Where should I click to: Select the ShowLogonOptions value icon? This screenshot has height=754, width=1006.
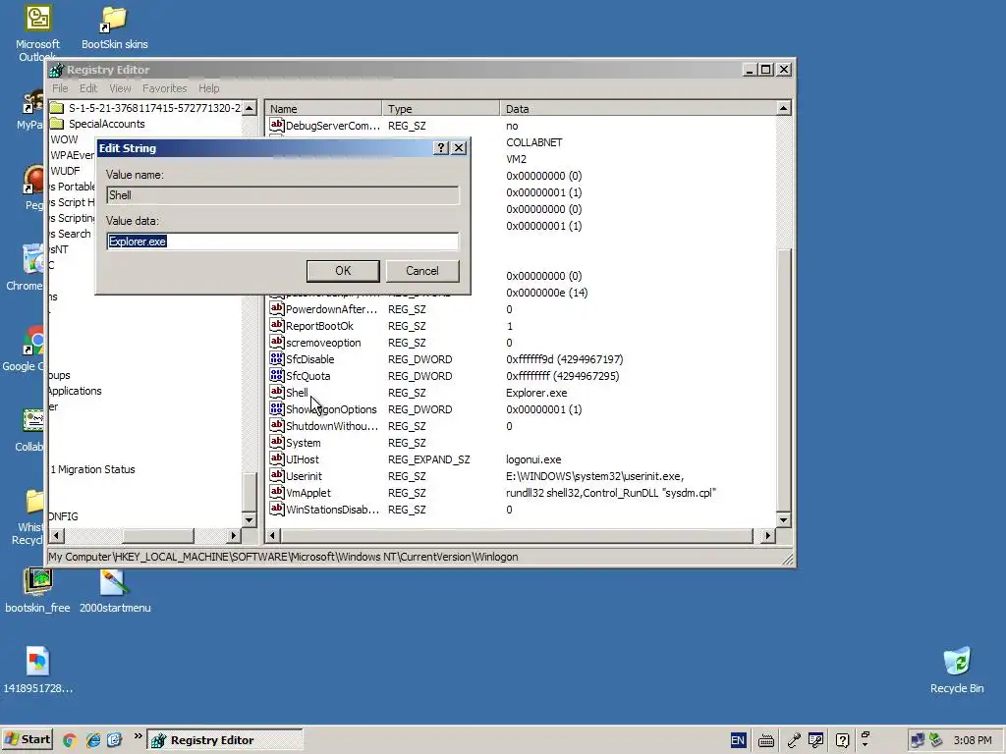click(x=276, y=408)
